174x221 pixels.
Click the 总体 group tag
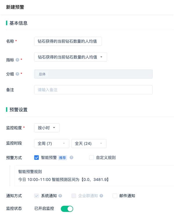(42, 74)
